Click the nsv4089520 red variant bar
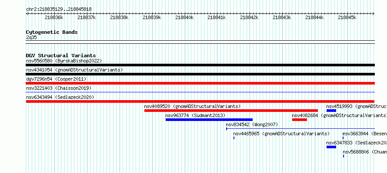This screenshot has width=387, height=173. (x=231, y=111)
